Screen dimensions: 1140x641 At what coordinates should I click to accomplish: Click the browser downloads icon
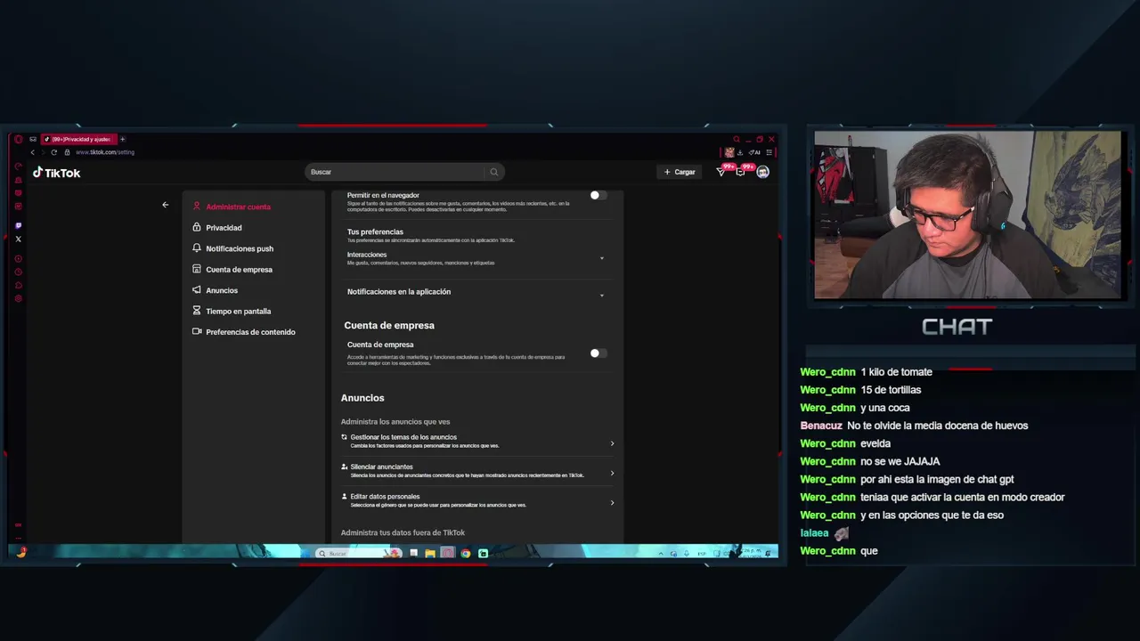(x=739, y=152)
